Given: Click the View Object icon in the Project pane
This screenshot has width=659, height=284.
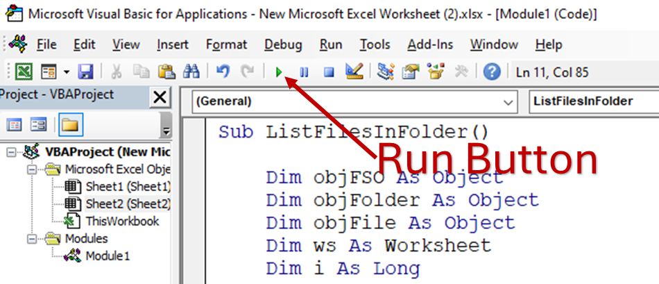Looking at the screenshot, I should (x=38, y=124).
